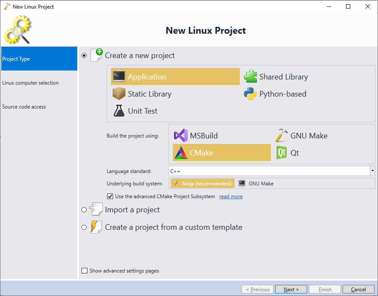The image size is (378, 296).
Task: Go to the Project Type page
Action: pyautogui.click(x=39, y=59)
